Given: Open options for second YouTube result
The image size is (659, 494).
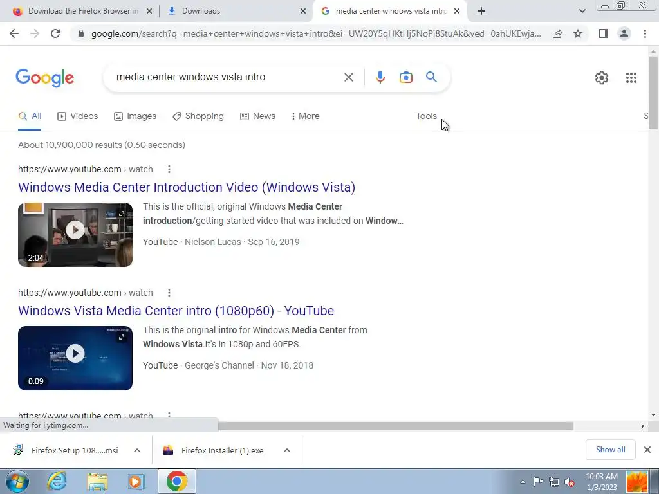Looking at the screenshot, I should (169, 293).
